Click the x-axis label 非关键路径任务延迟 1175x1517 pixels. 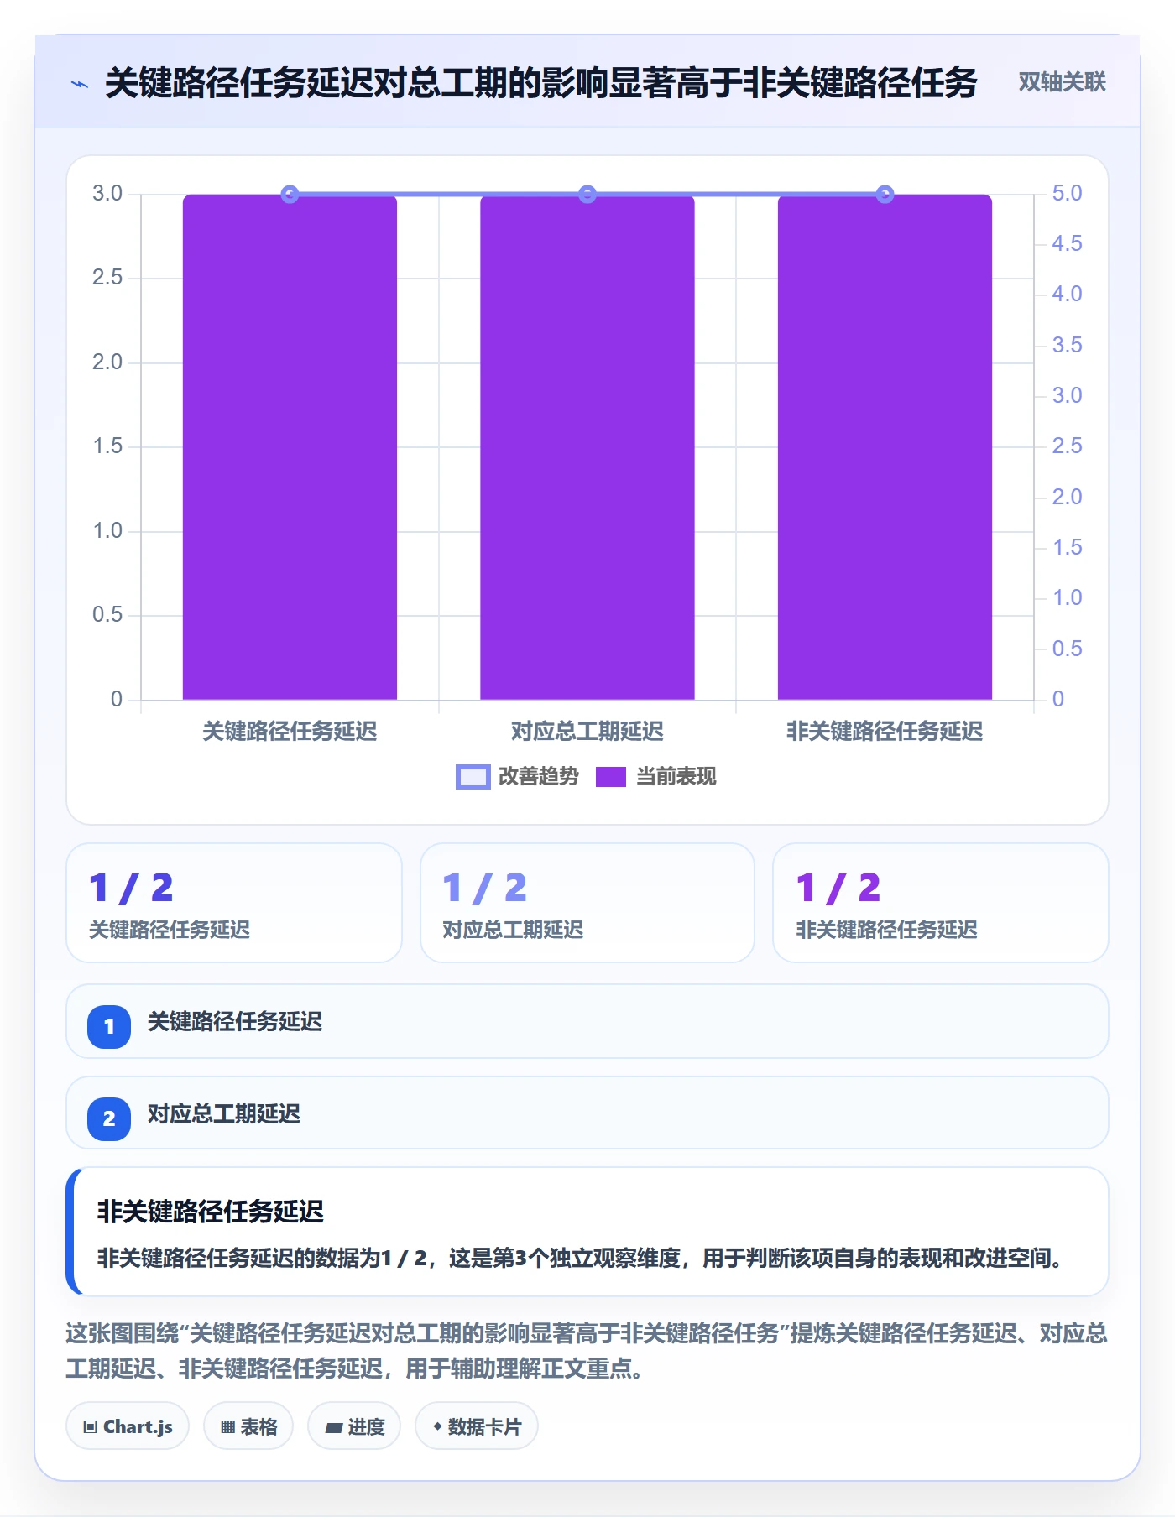[885, 732]
